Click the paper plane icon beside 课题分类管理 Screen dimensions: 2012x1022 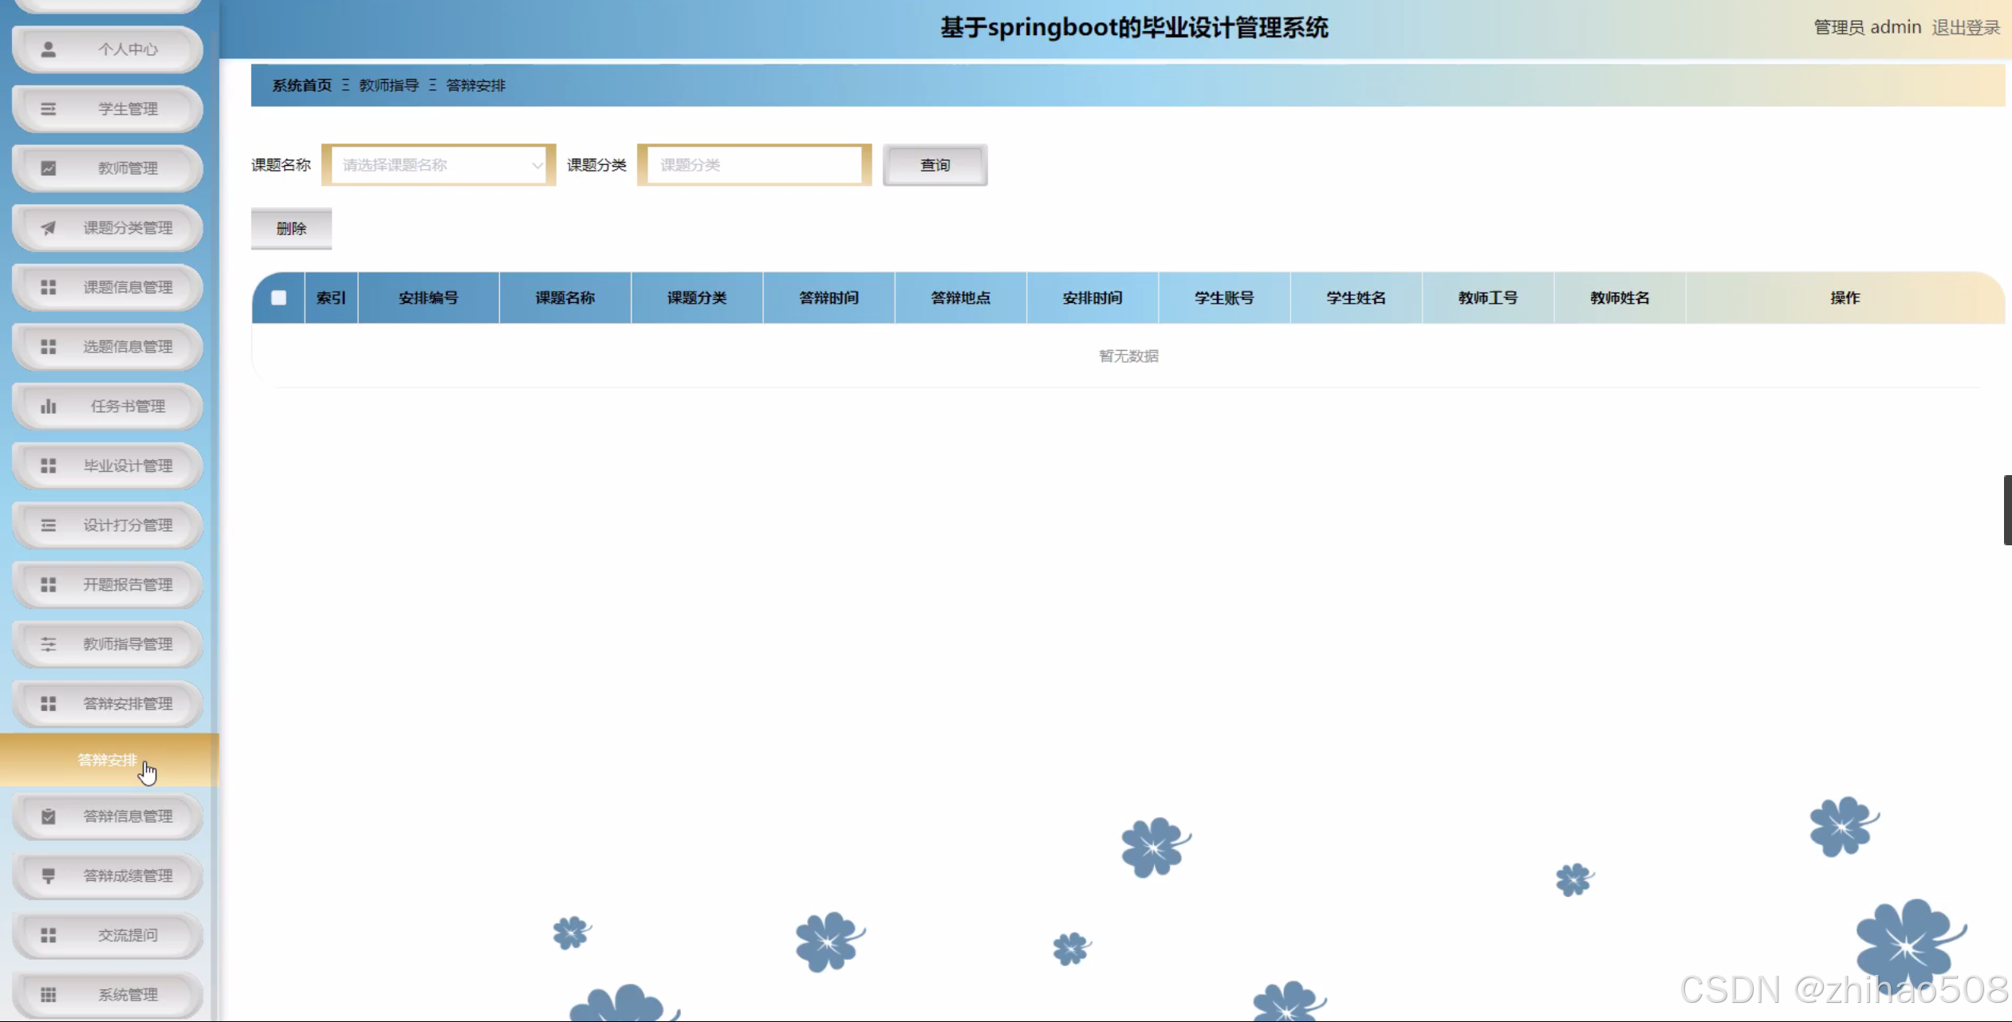[49, 228]
